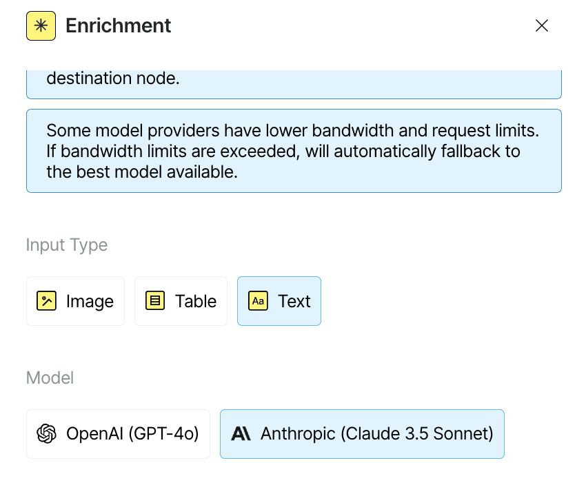Click the Enrichment panel title text
586x485 pixels.
118,25
